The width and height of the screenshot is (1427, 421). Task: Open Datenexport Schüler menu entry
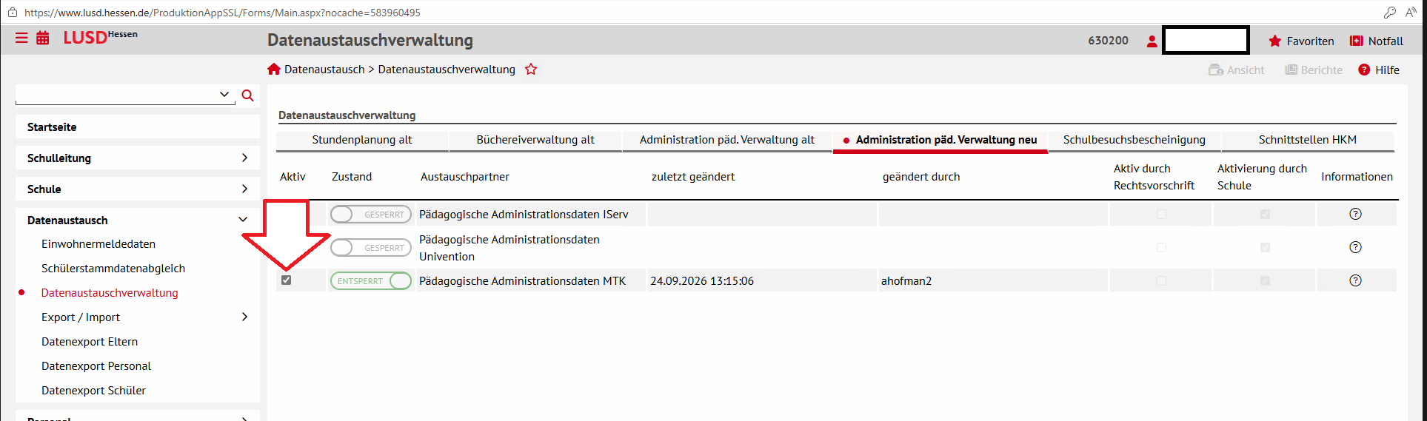coord(93,391)
